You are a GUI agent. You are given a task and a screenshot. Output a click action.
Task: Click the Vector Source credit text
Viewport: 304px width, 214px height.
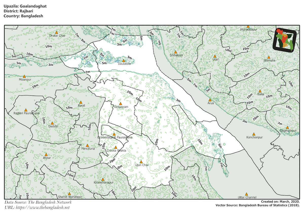pyautogui.click(x=258, y=205)
